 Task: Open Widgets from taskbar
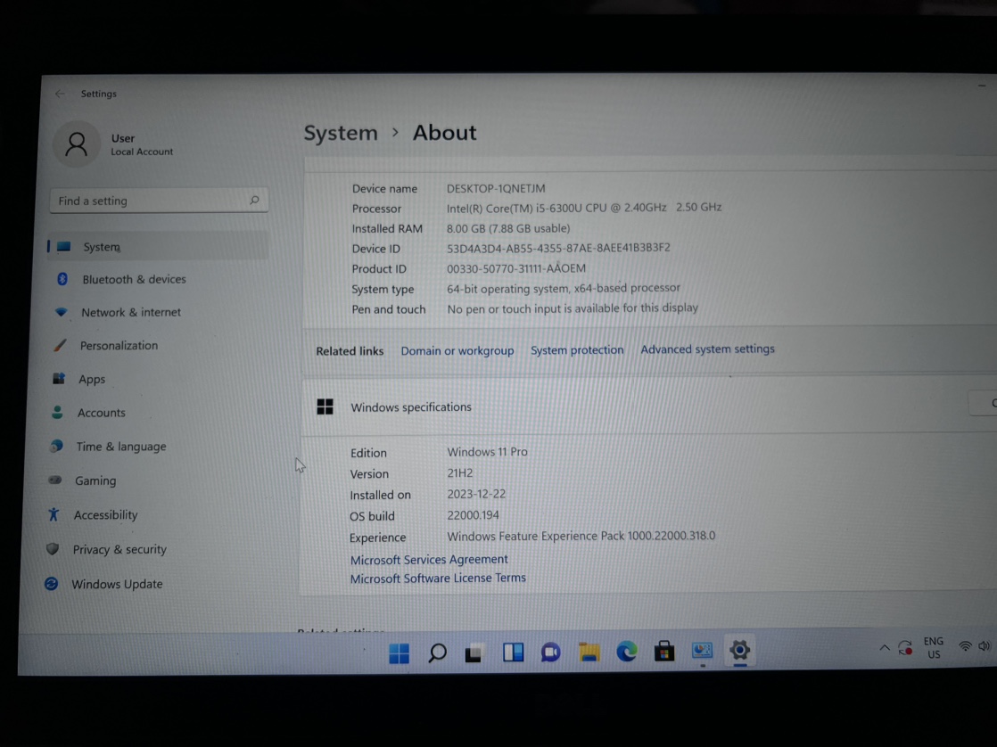[513, 653]
